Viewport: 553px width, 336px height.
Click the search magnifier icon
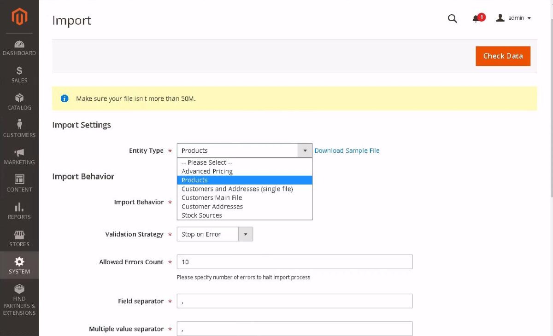pyautogui.click(x=453, y=18)
